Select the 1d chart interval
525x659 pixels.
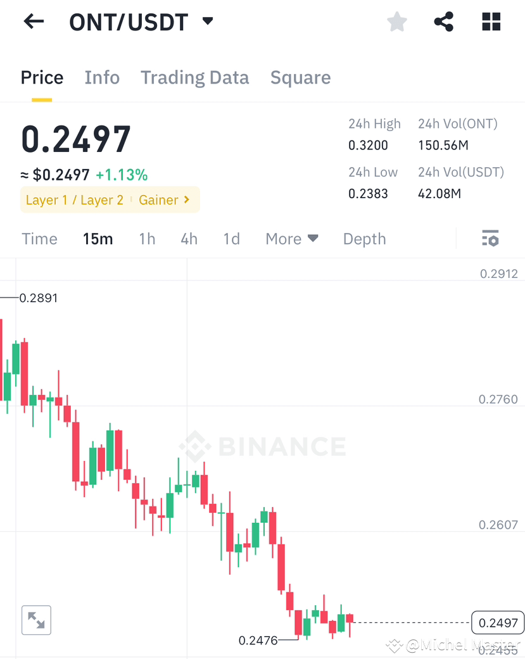tap(232, 239)
